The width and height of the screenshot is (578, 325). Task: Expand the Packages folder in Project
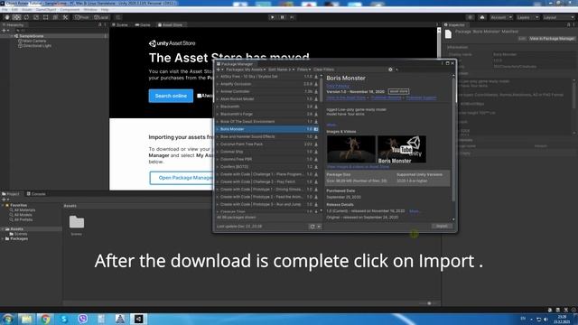[x=3, y=238]
